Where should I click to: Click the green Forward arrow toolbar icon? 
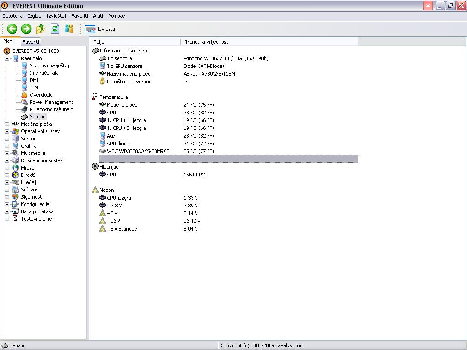coord(26,29)
